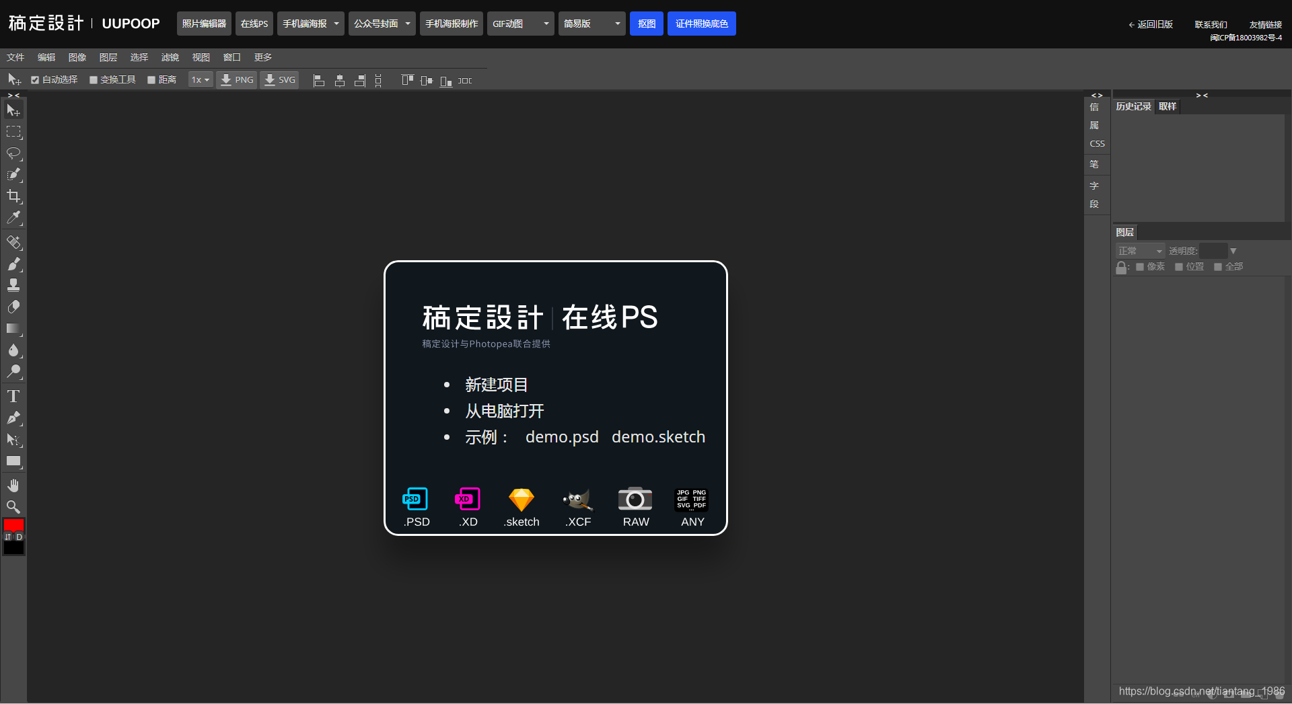Click 新建项目 in welcome dialog
The height and width of the screenshot is (704, 1292).
pyautogui.click(x=497, y=385)
